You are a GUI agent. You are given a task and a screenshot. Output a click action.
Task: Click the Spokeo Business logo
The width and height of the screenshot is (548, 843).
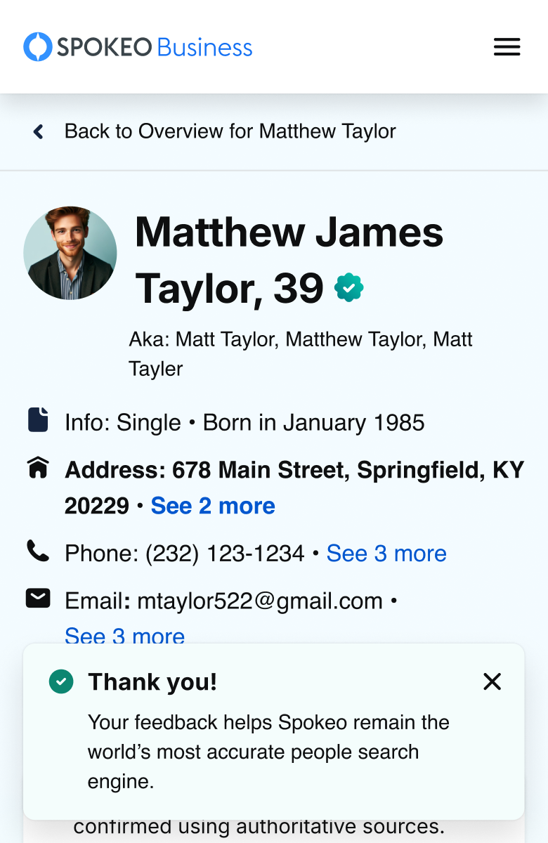click(x=138, y=47)
